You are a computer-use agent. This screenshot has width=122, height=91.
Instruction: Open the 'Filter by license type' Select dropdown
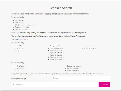coord(81,78)
